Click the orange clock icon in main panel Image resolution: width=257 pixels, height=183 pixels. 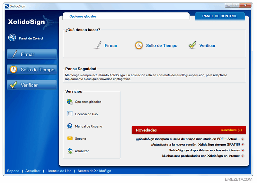click(139, 45)
